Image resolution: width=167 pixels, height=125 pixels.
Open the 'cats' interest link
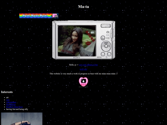(8, 100)
